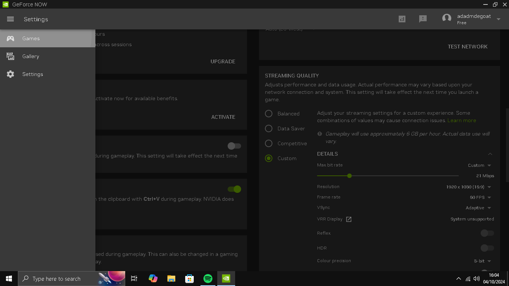Collapse the Details section chevron
509x286 pixels.
[x=490, y=154]
